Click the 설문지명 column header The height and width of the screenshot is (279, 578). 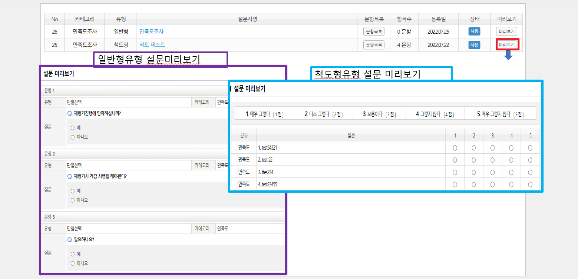click(x=247, y=19)
